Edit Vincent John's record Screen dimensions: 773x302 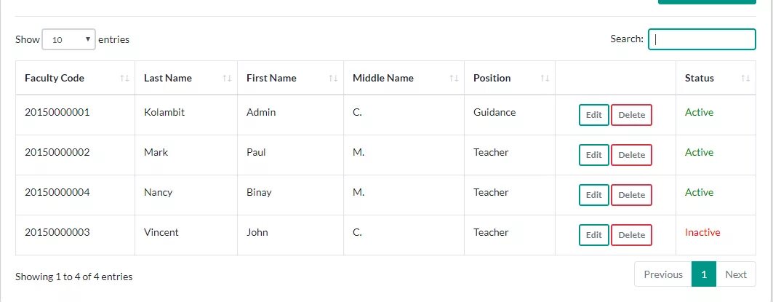594,235
